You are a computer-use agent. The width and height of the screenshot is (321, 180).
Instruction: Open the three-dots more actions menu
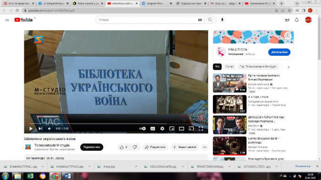pos(205,147)
